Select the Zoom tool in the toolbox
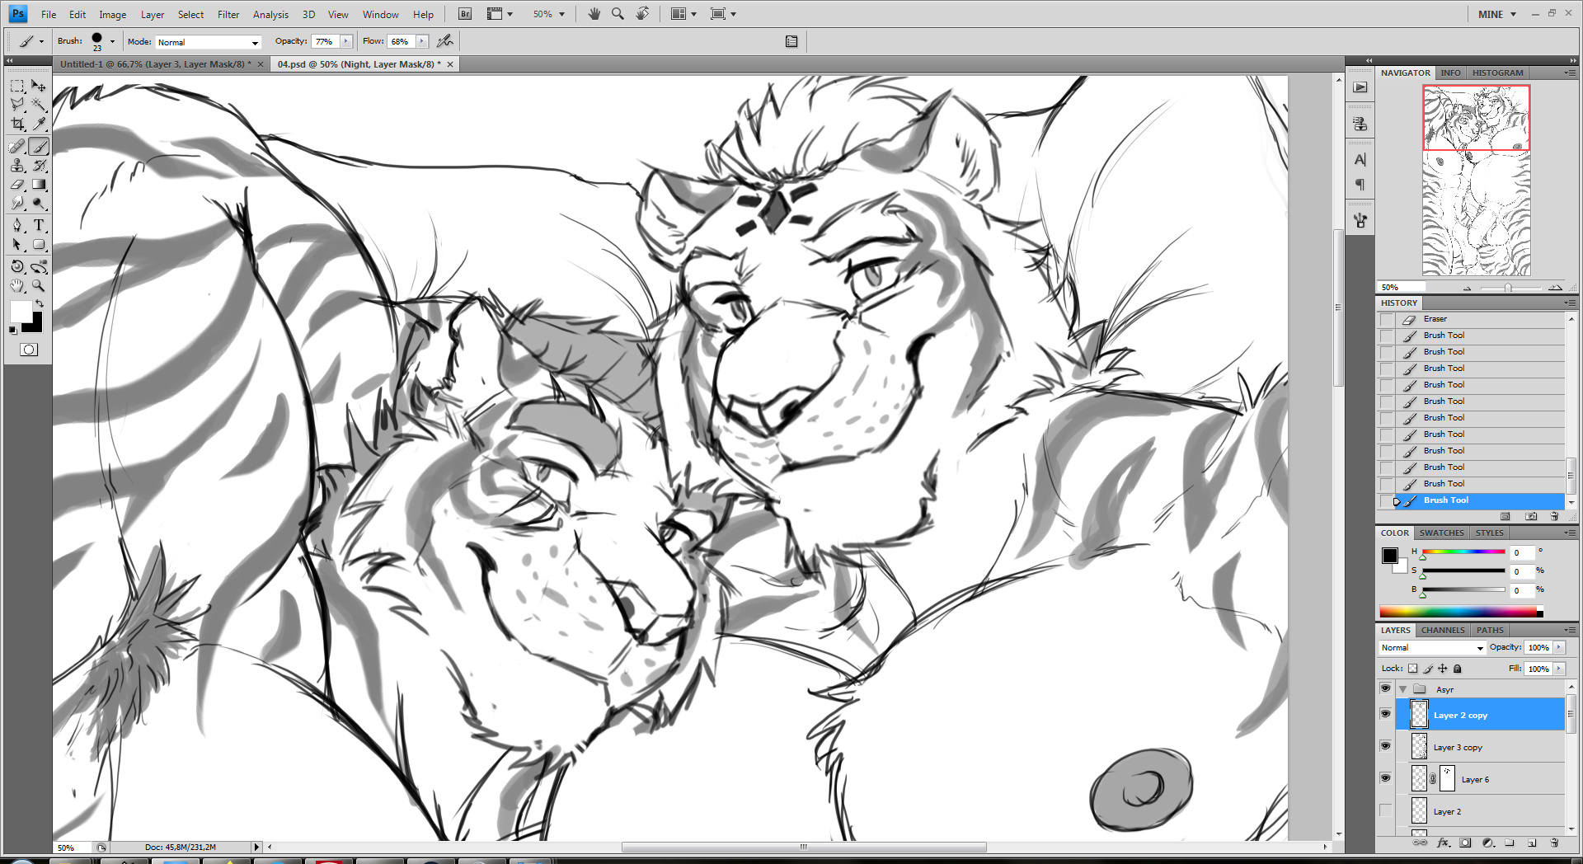 tap(39, 285)
